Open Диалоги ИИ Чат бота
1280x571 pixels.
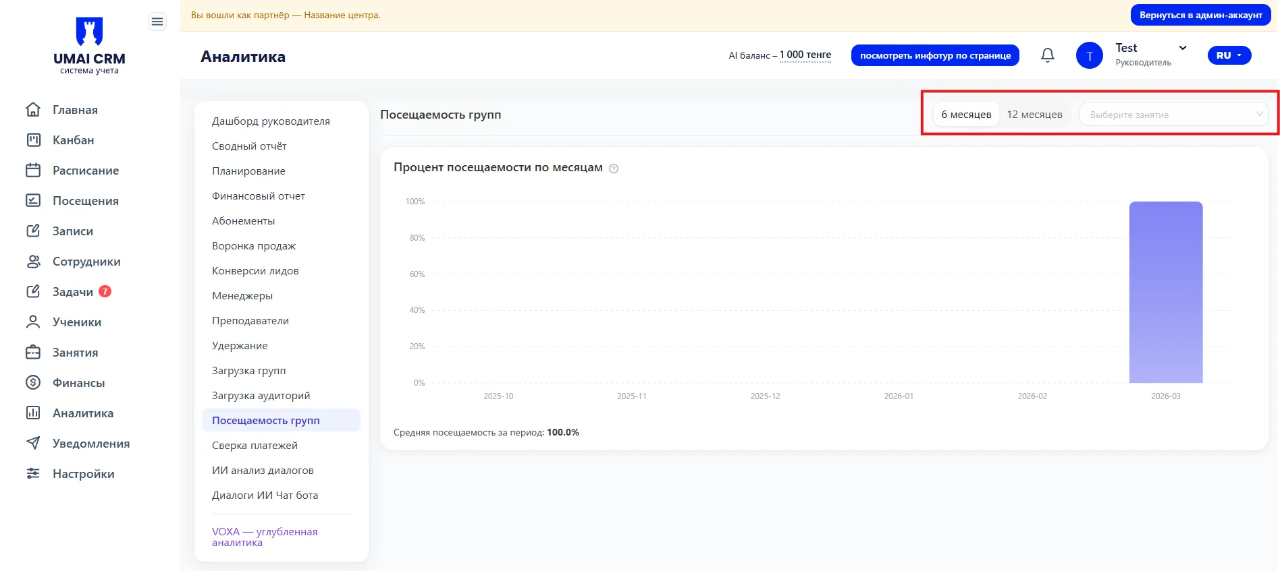click(265, 495)
